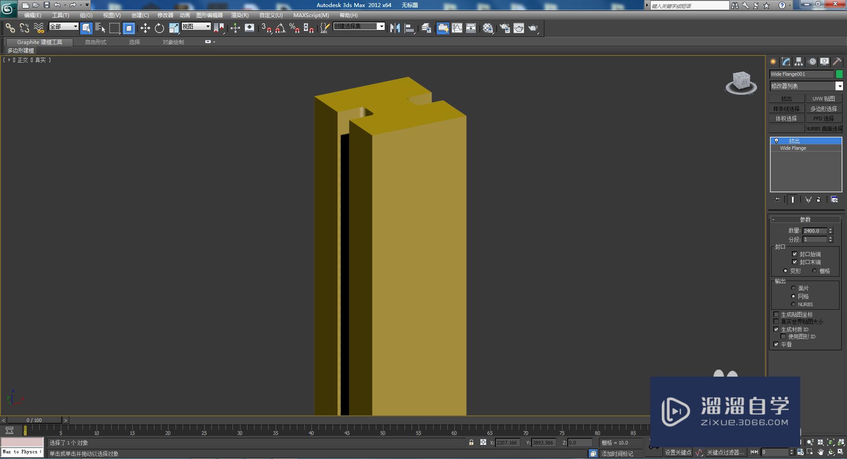Screen dimensions: 847x459
Task: Open the 创建选择集 dropdown
Action: pos(381,26)
